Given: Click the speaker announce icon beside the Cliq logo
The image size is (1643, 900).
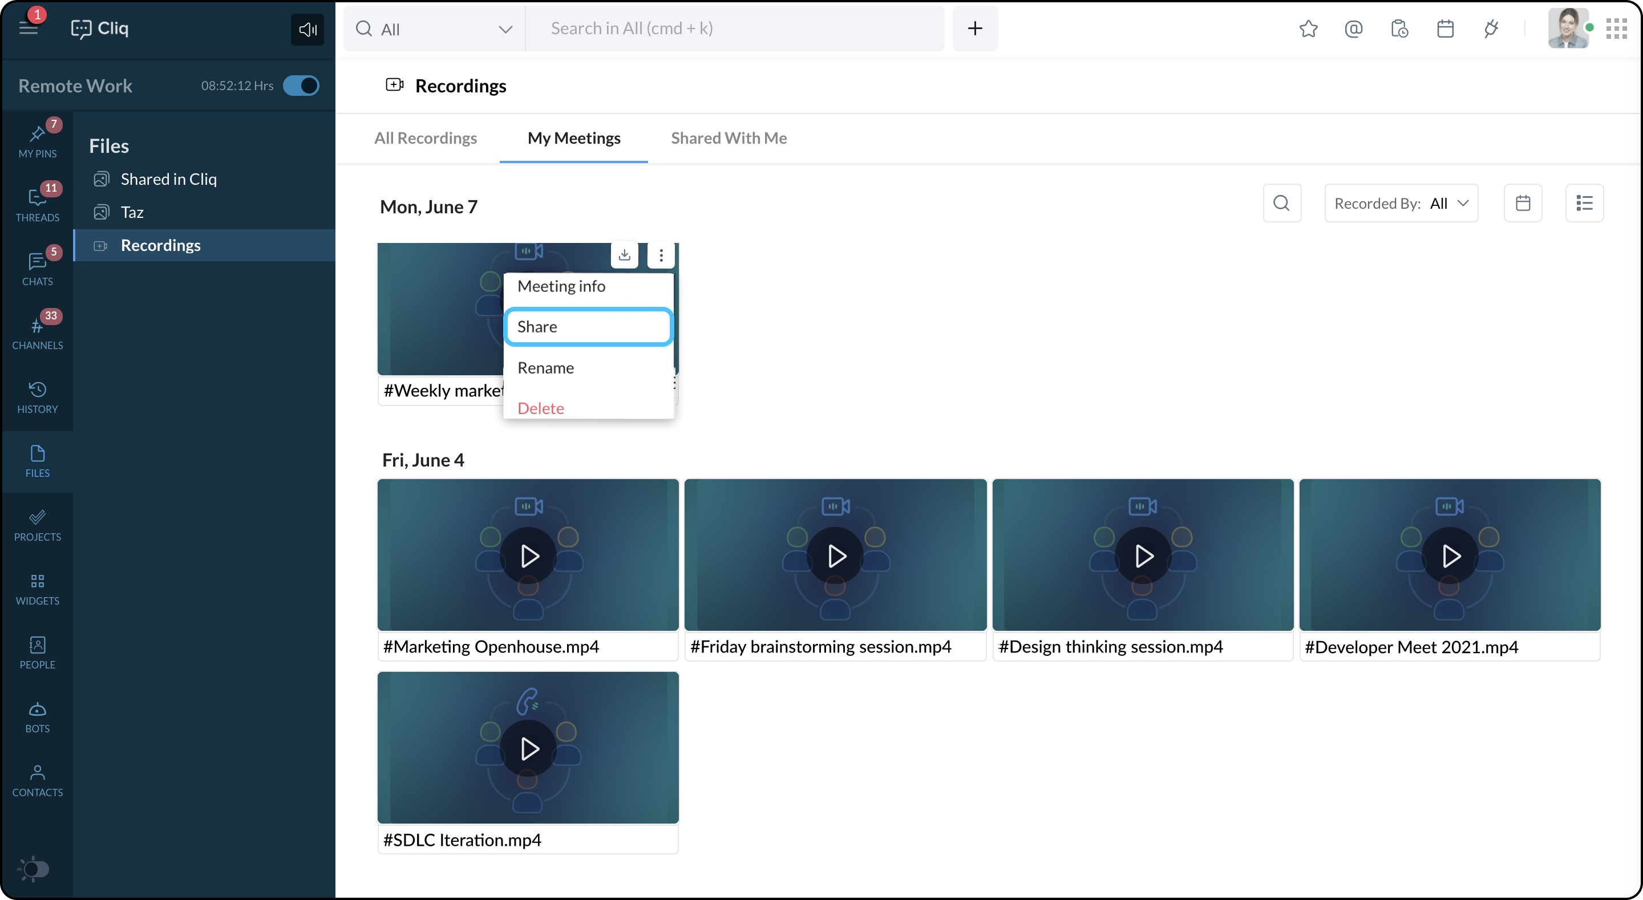Looking at the screenshot, I should [x=307, y=29].
